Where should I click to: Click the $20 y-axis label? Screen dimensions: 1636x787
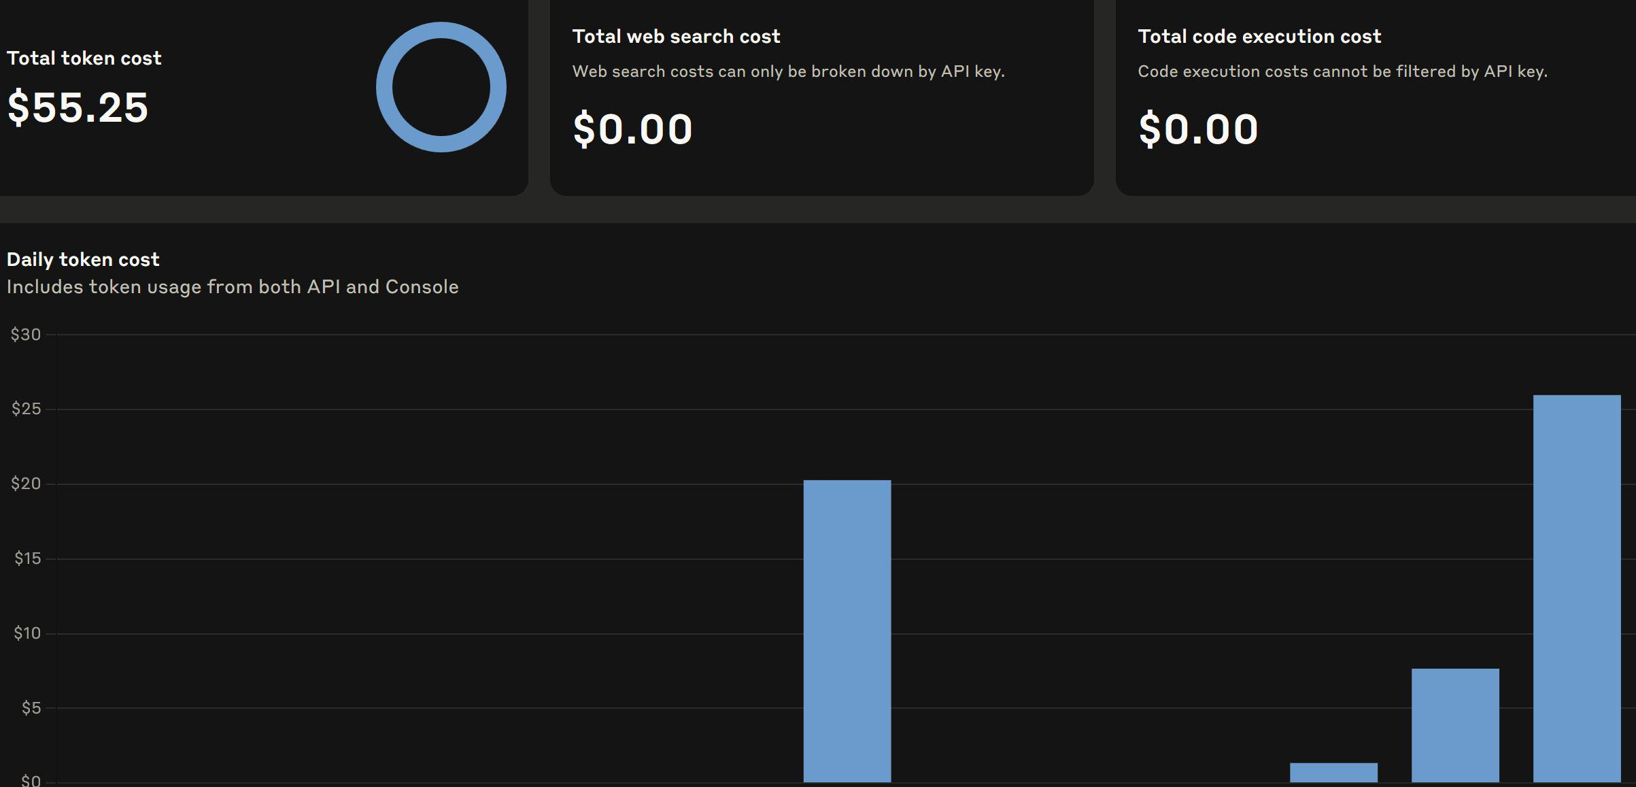click(x=26, y=484)
